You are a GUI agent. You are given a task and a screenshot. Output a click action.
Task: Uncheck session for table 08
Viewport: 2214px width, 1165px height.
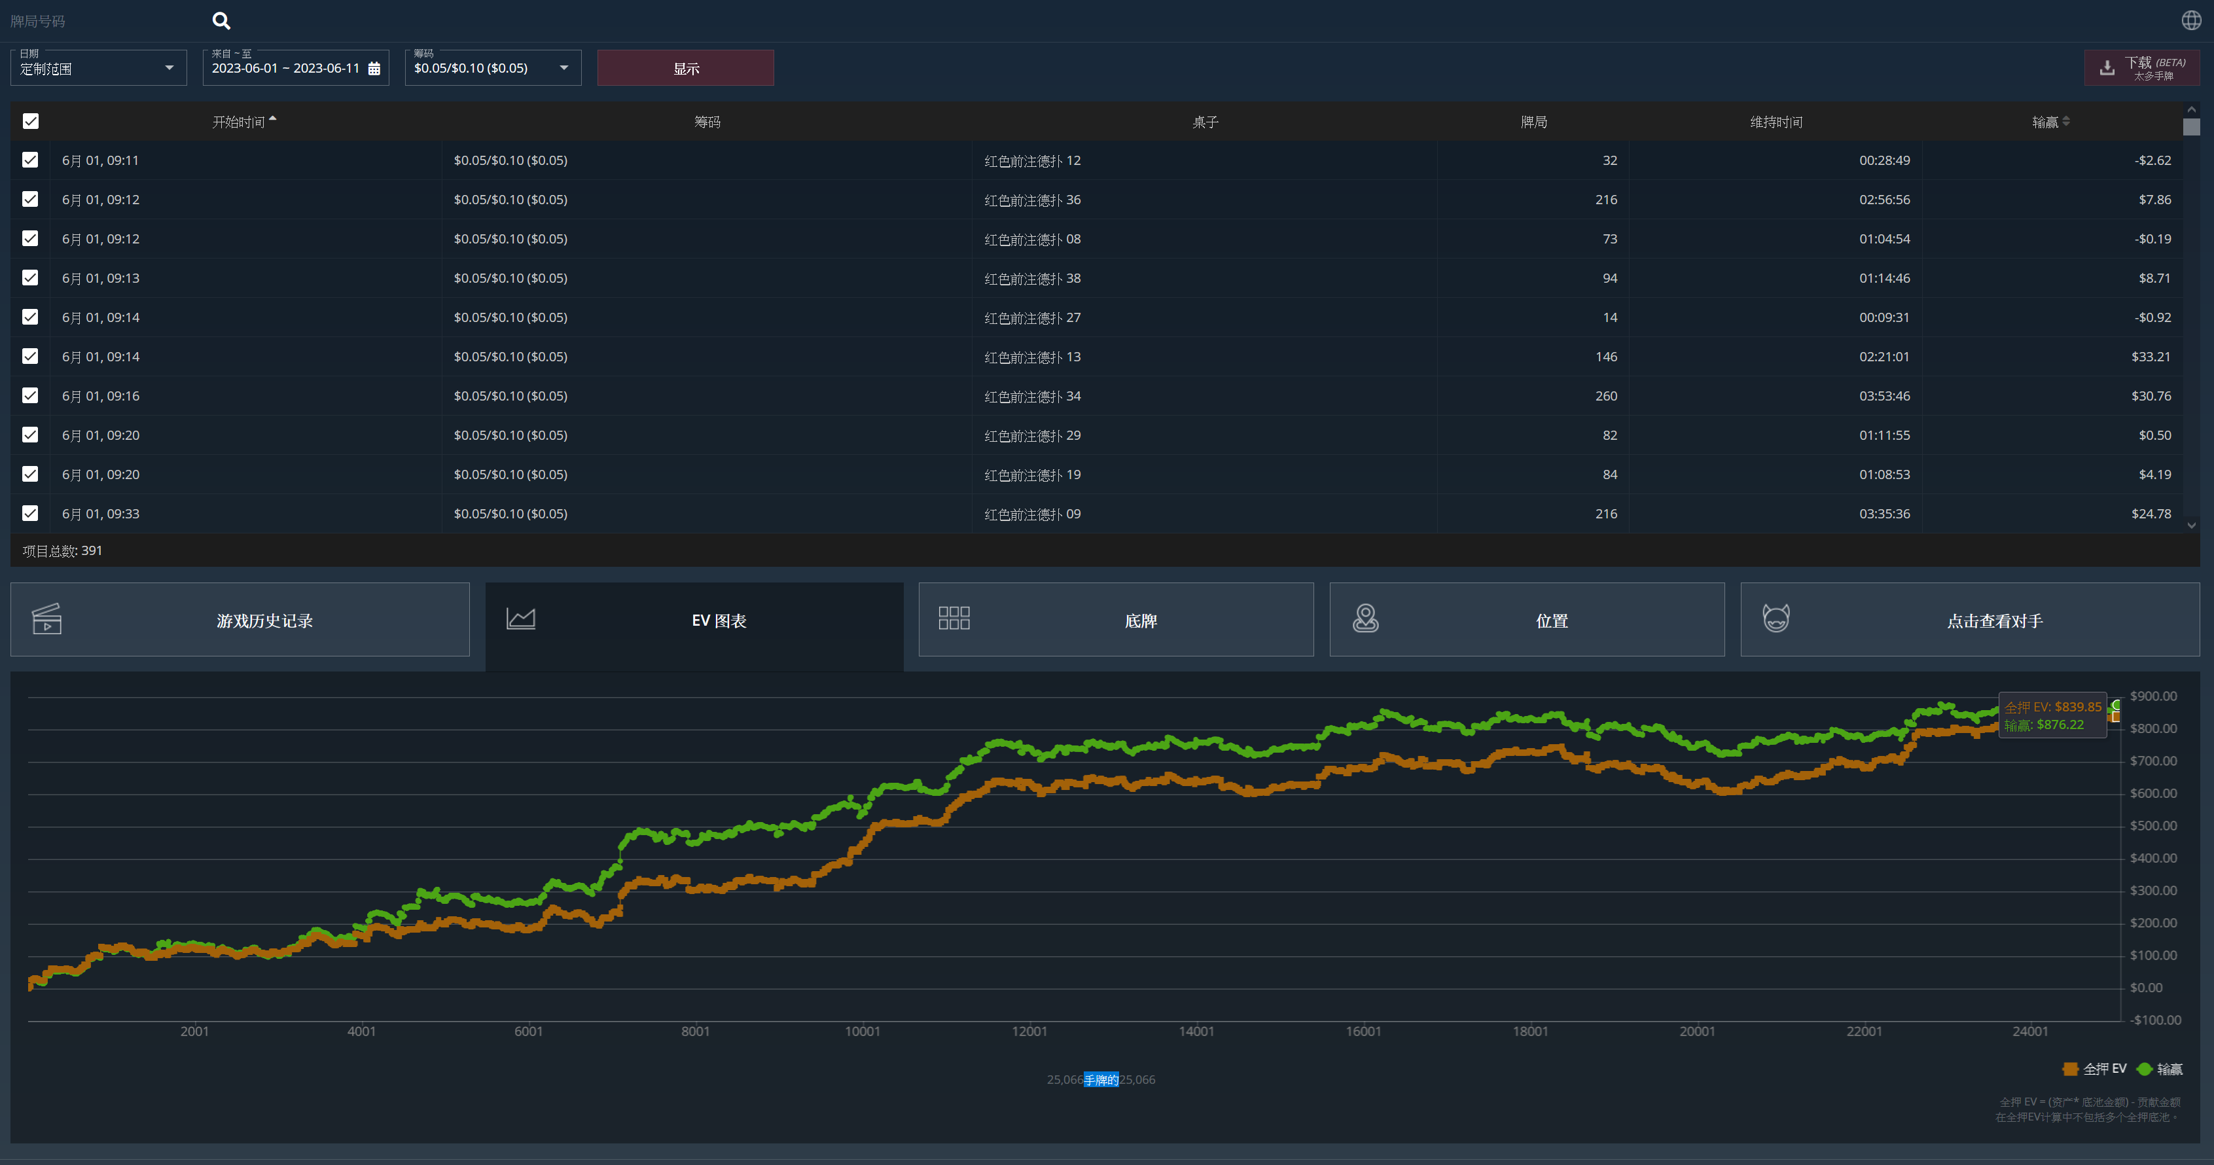[30, 238]
